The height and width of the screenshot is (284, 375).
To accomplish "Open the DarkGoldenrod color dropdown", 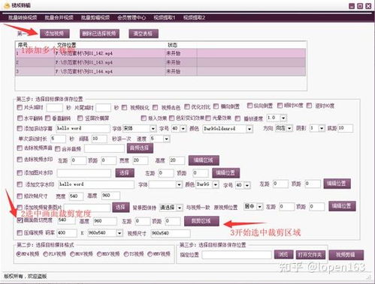I will pyautogui.click(x=249, y=129).
